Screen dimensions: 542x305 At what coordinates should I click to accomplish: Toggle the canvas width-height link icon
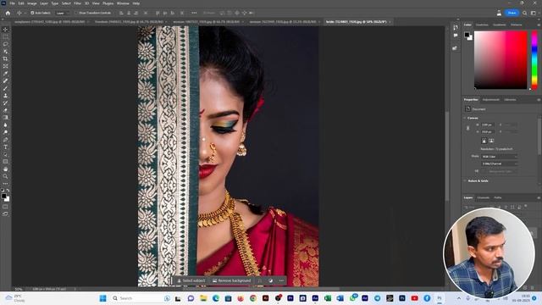(468, 128)
